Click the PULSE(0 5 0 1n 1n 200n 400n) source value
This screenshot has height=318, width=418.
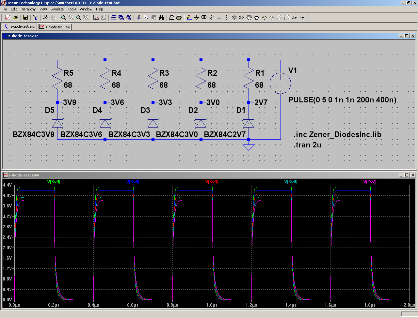343,100
